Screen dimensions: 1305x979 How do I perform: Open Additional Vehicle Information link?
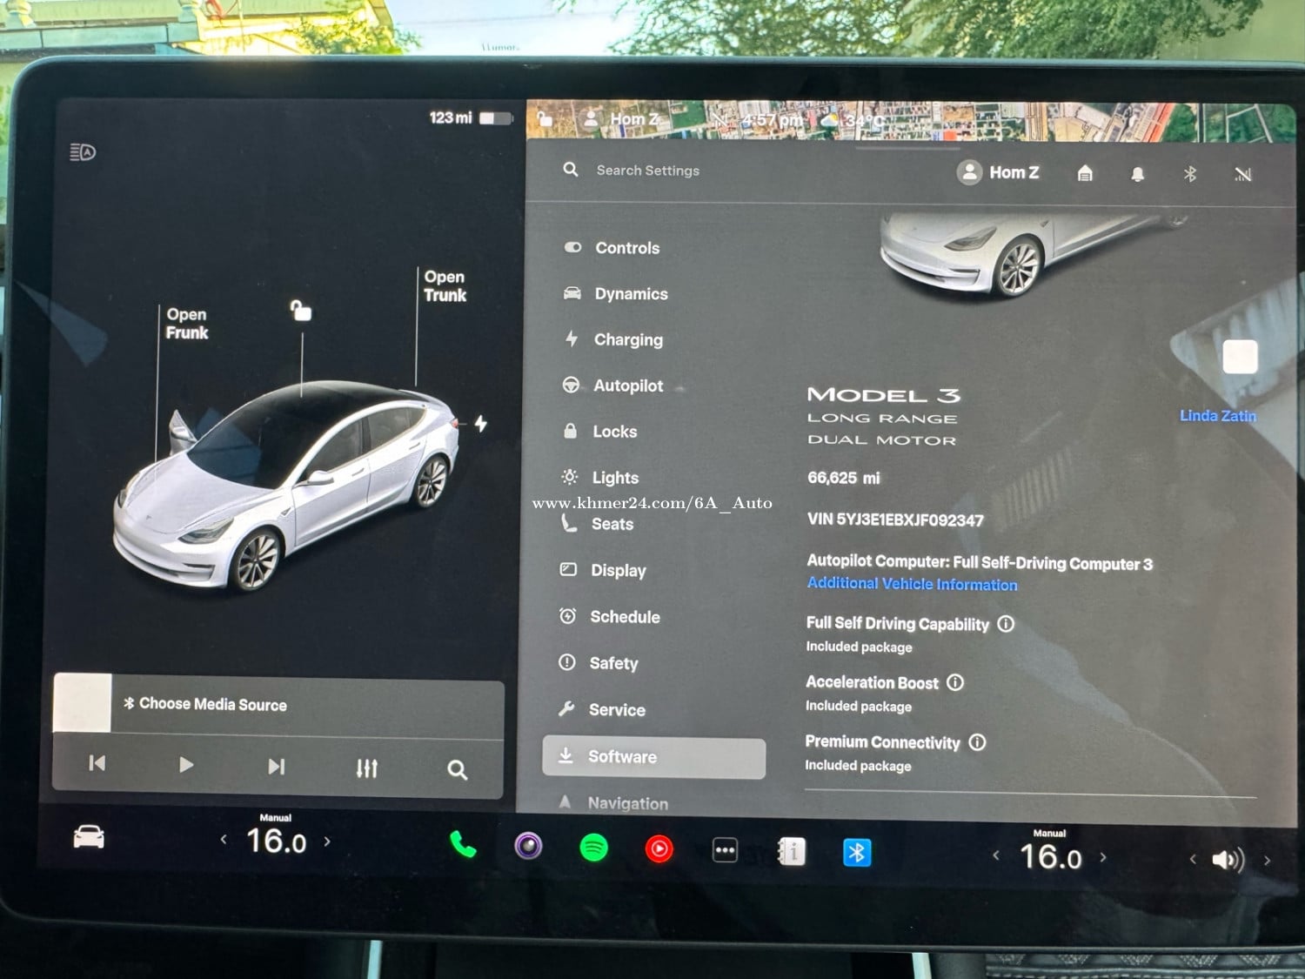tap(912, 584)
